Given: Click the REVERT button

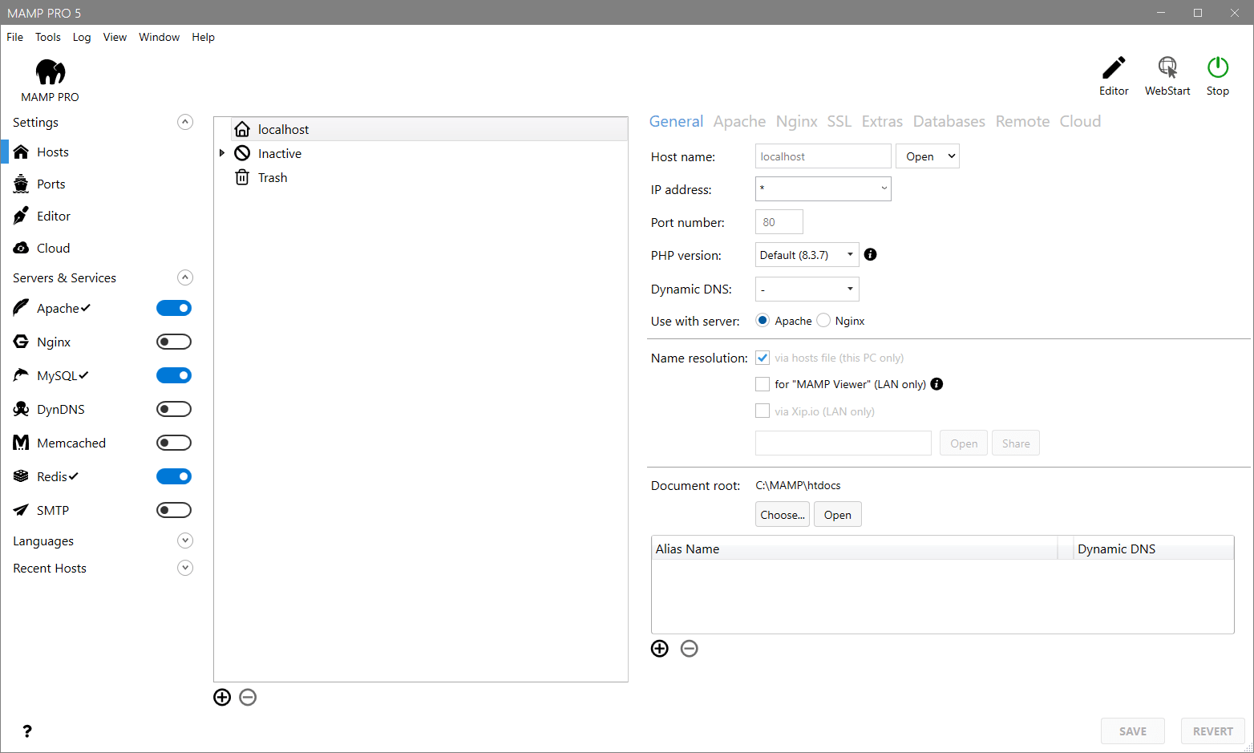Looking at the screenshot, I should click(x=1213, y=731).
